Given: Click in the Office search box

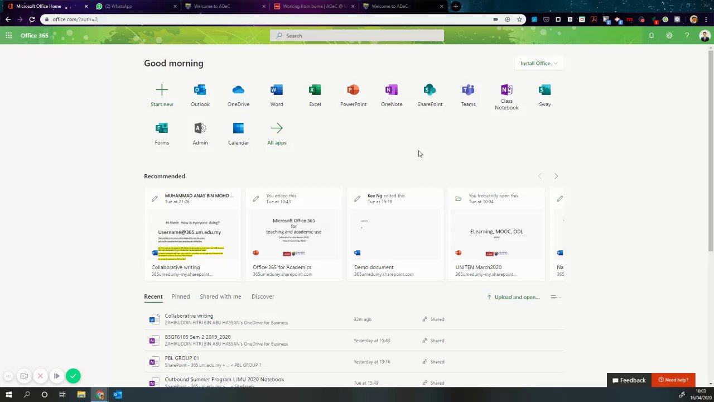Looking at the screenshot, I should (357, 36).
